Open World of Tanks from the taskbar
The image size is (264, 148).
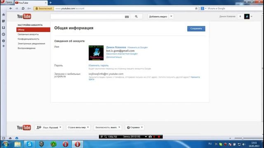[41, 144]
